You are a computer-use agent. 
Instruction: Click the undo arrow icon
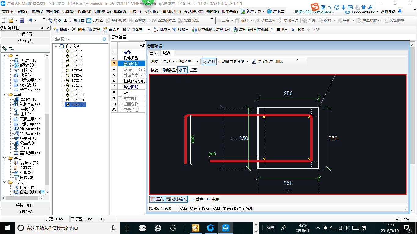pos(31,20)
